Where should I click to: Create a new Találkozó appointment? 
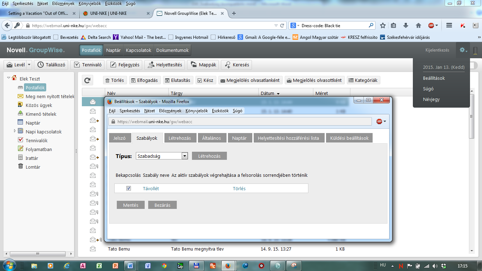(51, 65)
